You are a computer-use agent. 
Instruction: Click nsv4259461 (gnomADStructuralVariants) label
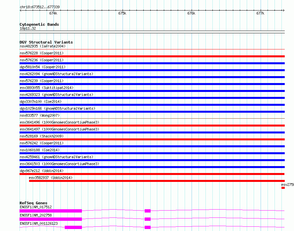pos(56,157)
